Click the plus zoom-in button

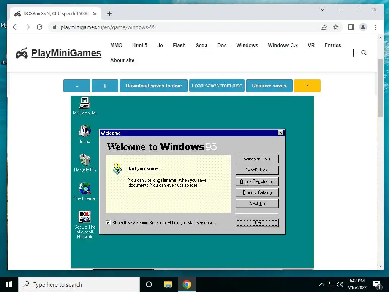[105, 86]
